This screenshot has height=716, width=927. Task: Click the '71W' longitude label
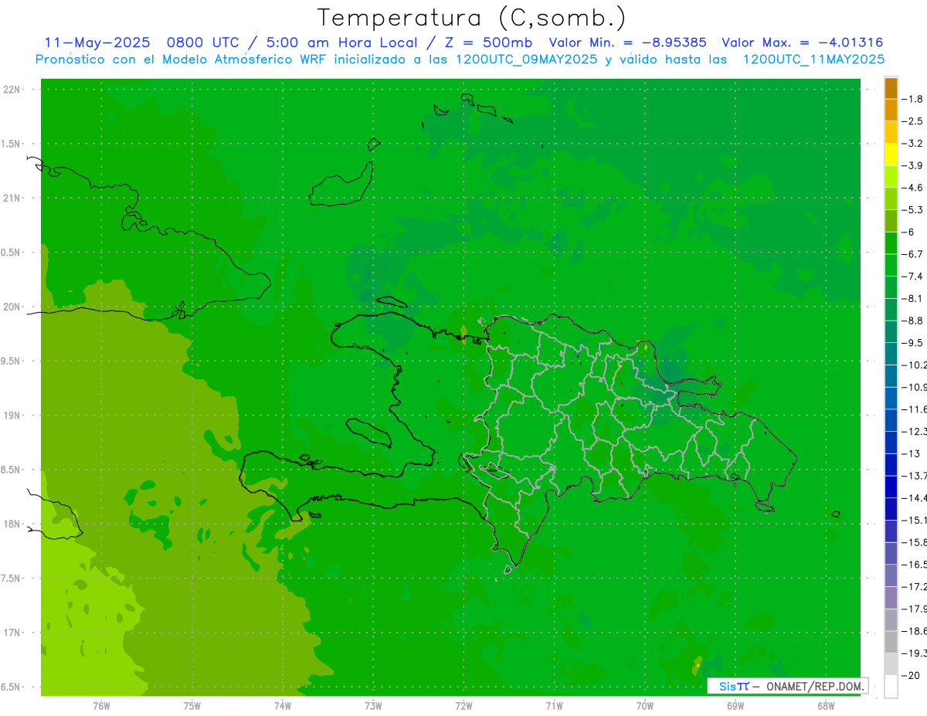554,706
